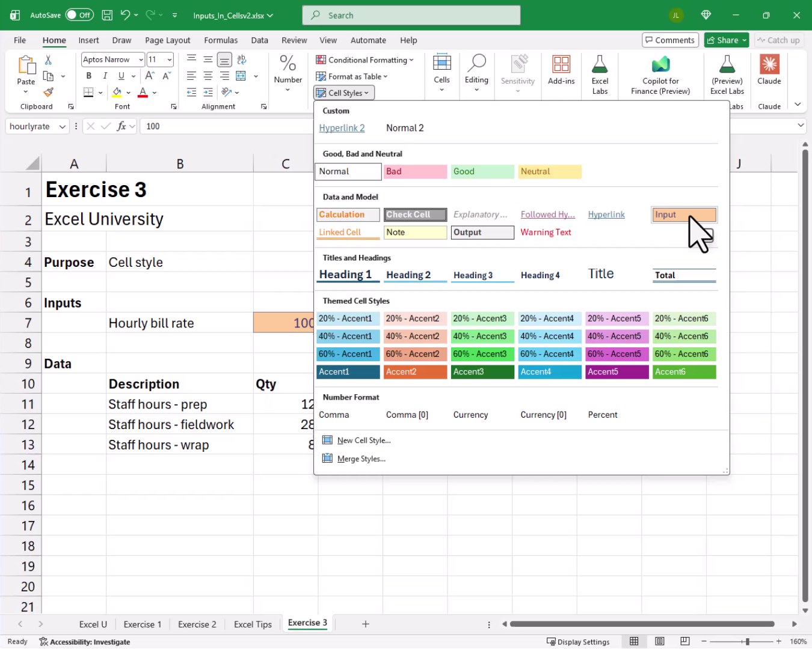Screen dimensions: 812x649
Task: Apply the Accent2 orange style swatch
Action: click(416, 372)
